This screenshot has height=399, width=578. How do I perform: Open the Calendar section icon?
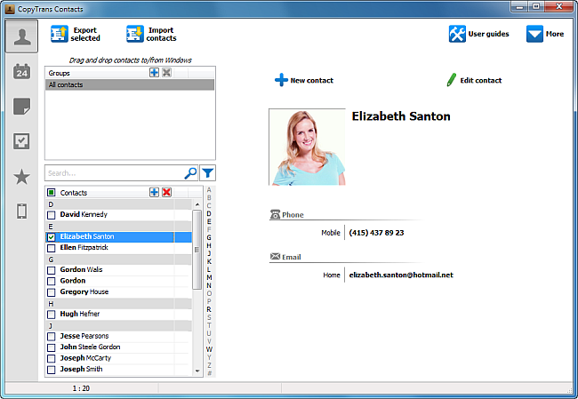coord(21,71)
